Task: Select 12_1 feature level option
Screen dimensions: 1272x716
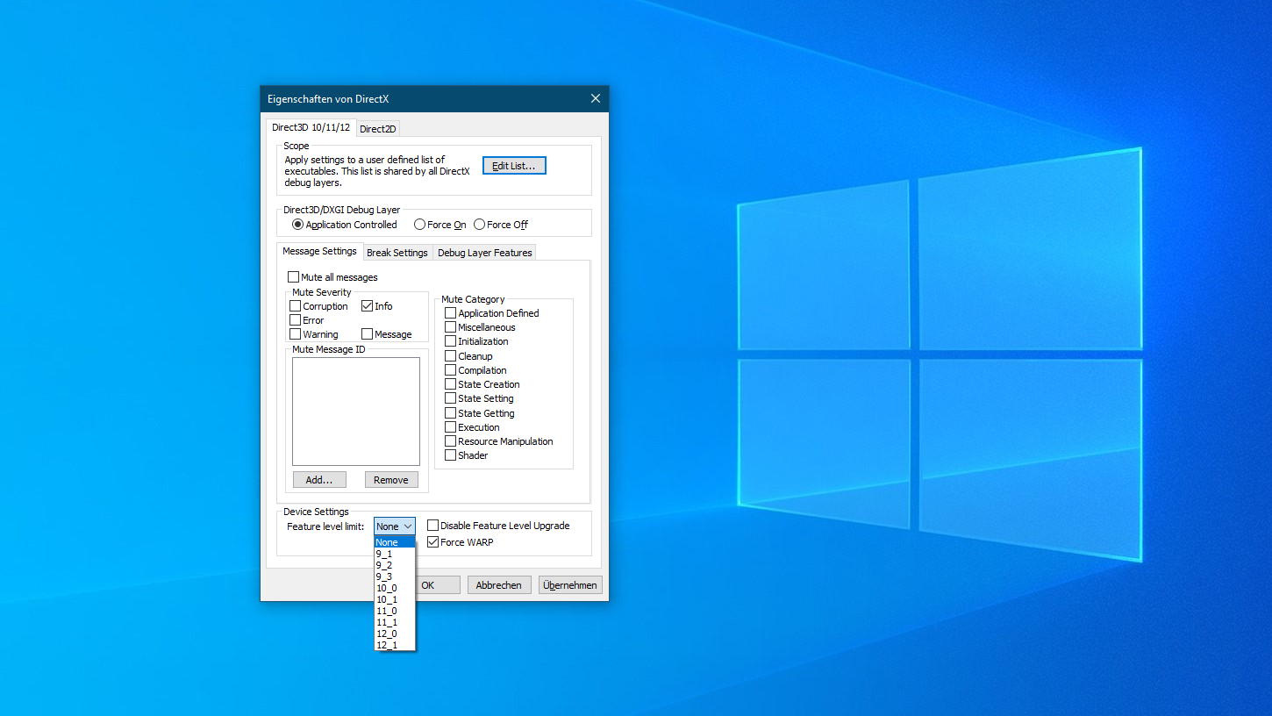Action: pyautogui.click(x=387, y=645)
